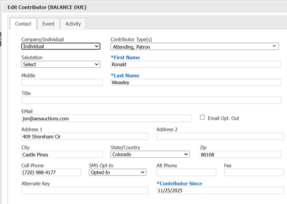The height and width of the screenshot is (204, 287).
Task: Open the Salutation dropdown
Action: click(61, 64)
